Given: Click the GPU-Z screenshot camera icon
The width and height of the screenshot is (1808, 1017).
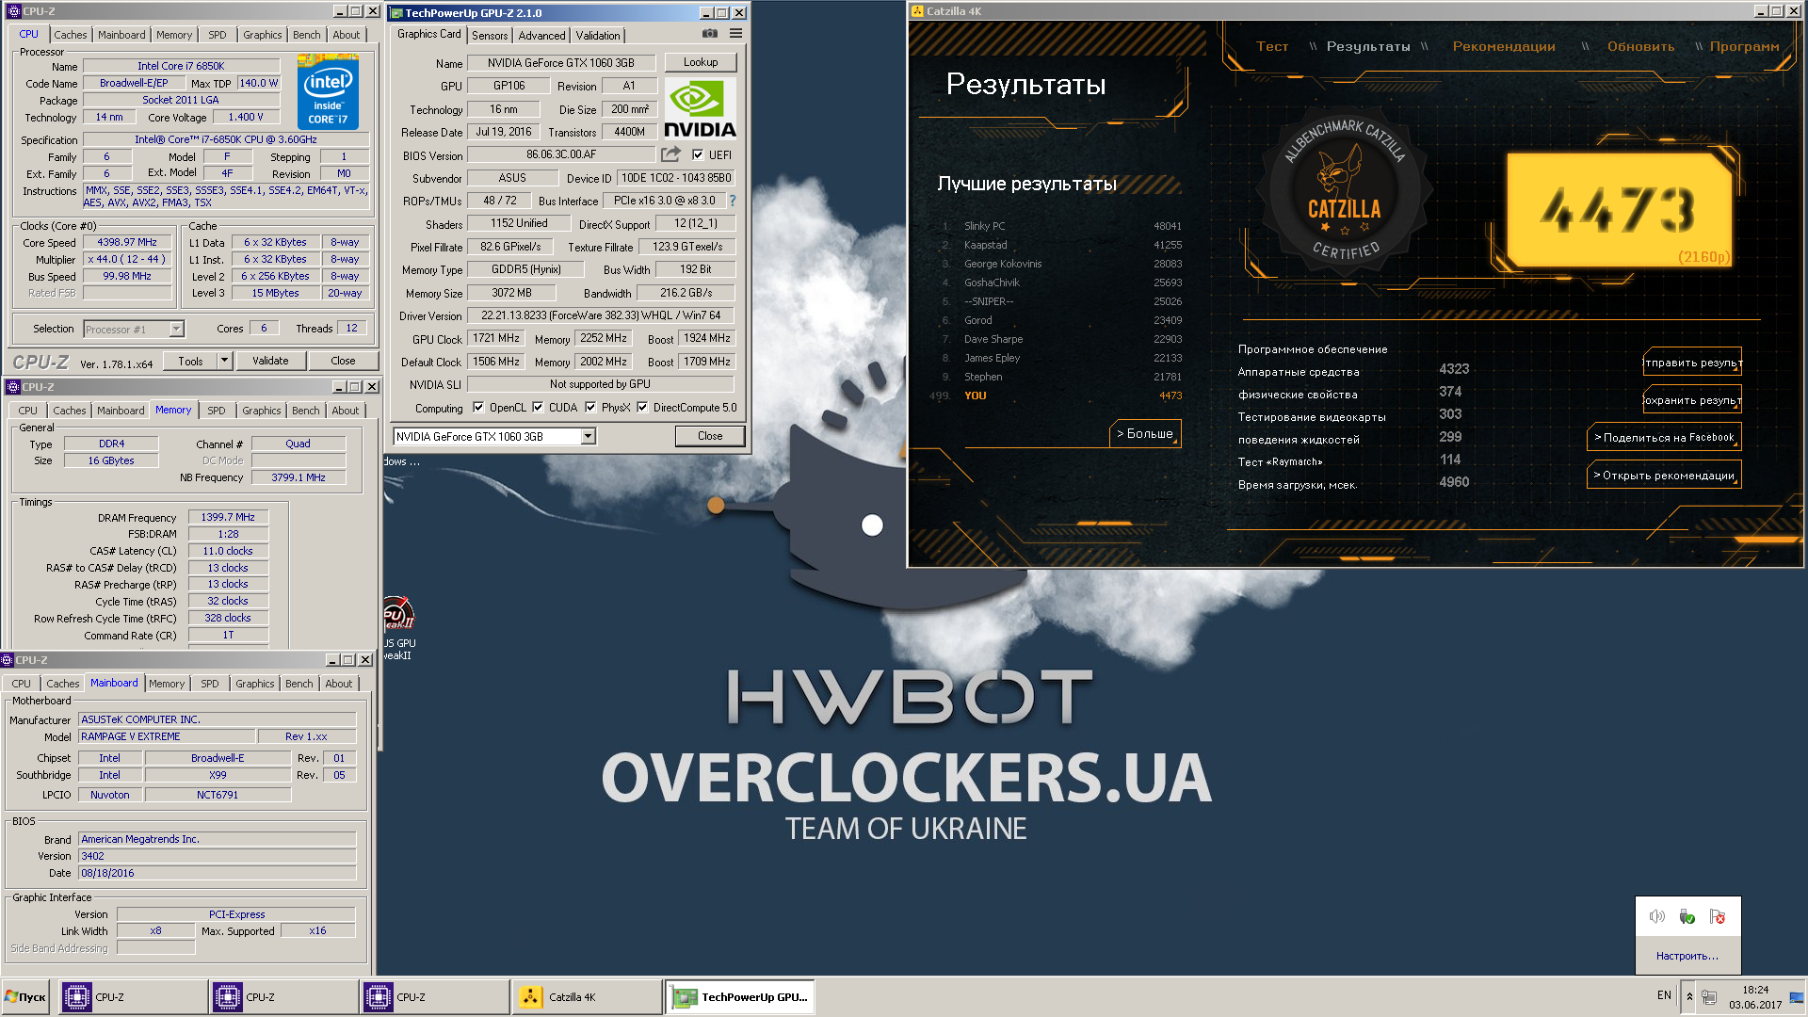Looking at the screenshot, I should click(710, 34).
